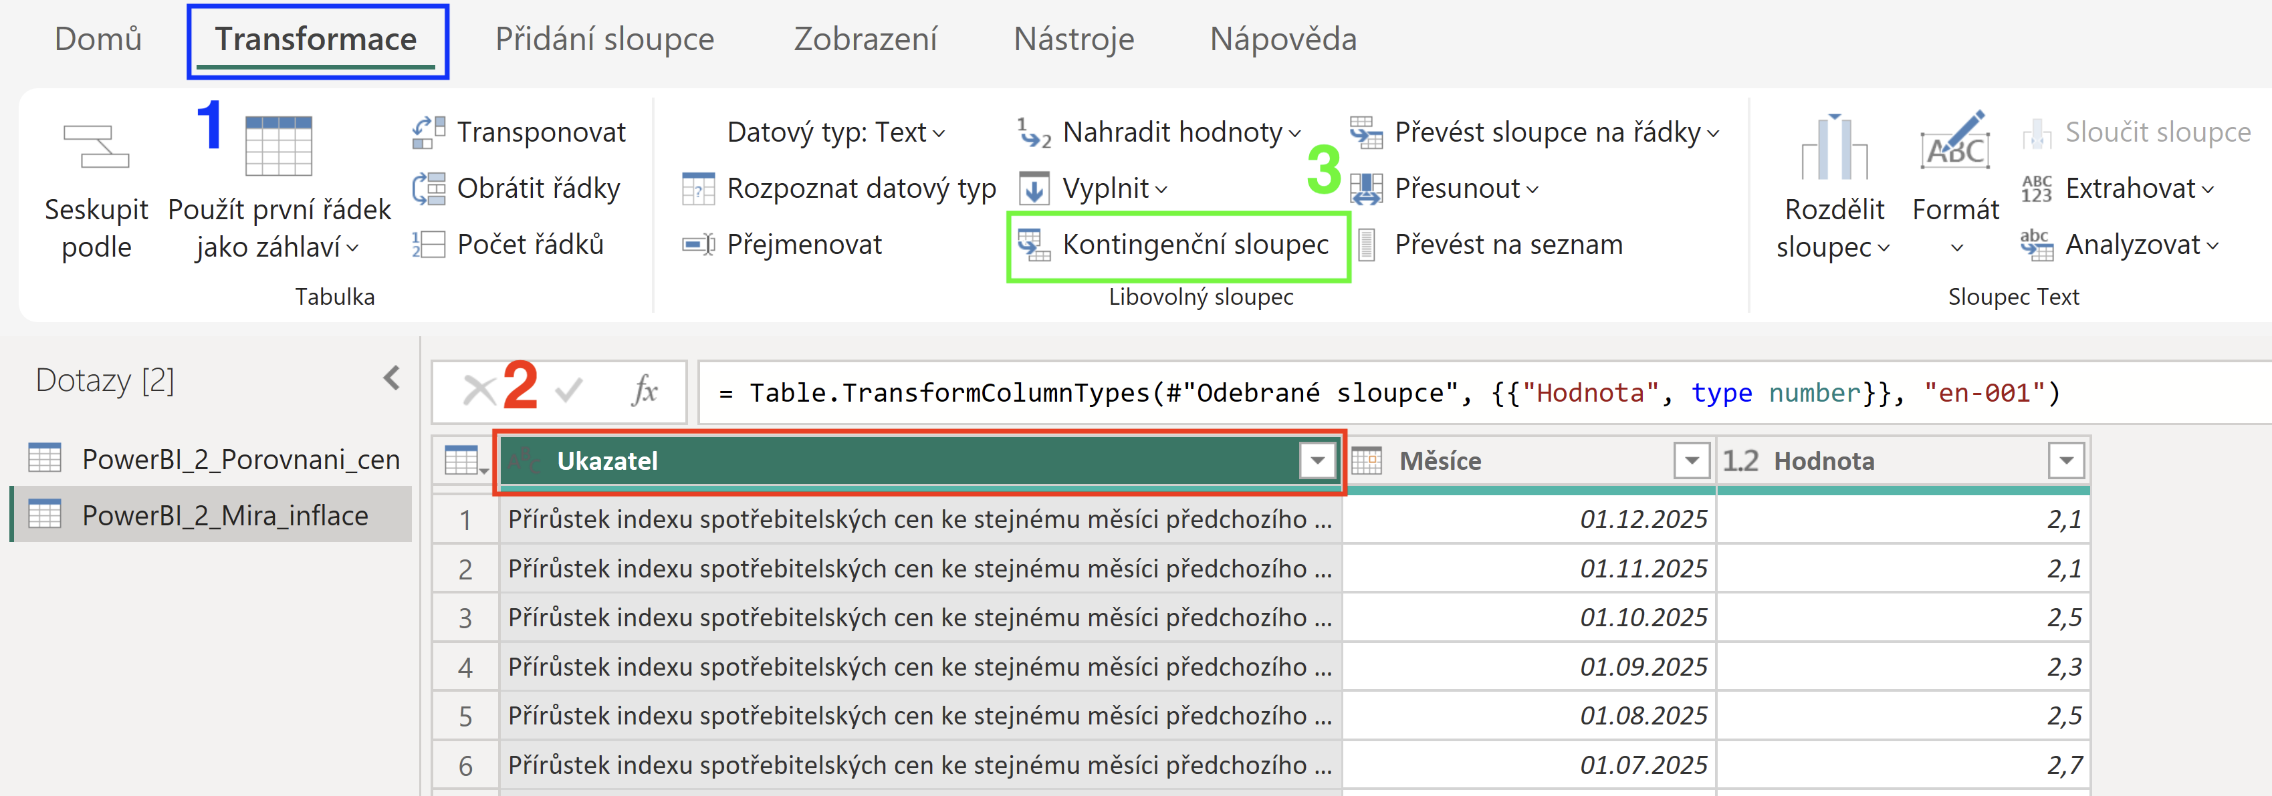Confirm the formula with checkmark button
This screenshot has height=796, width=2272.
click(569, 390)
